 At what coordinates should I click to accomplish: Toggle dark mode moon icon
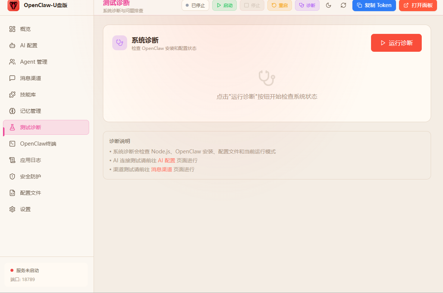coord(328,5)
